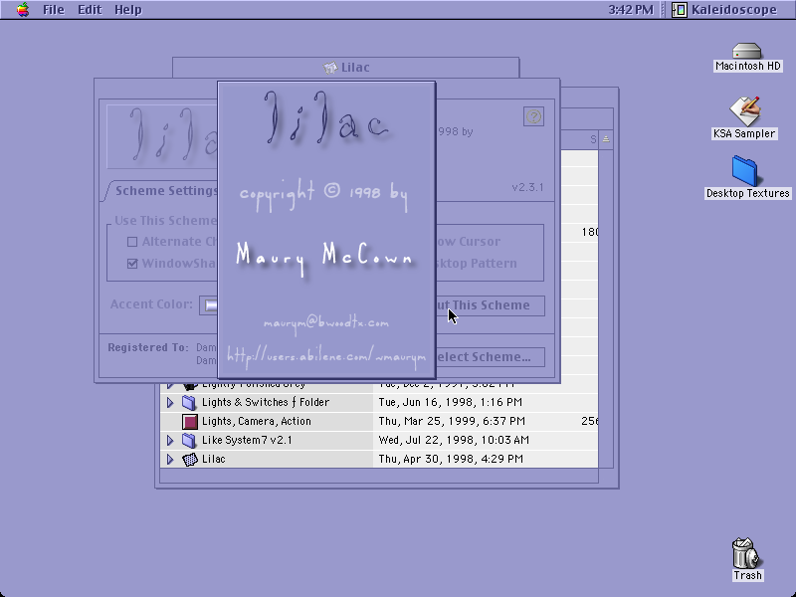796x597 pixels.
Task: Click the Lilac about splash panel
Action: [326, 230]
